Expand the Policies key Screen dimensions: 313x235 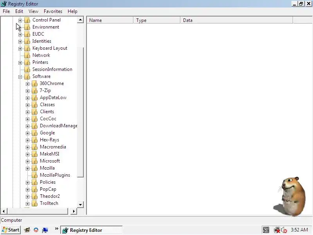[27, 183]
